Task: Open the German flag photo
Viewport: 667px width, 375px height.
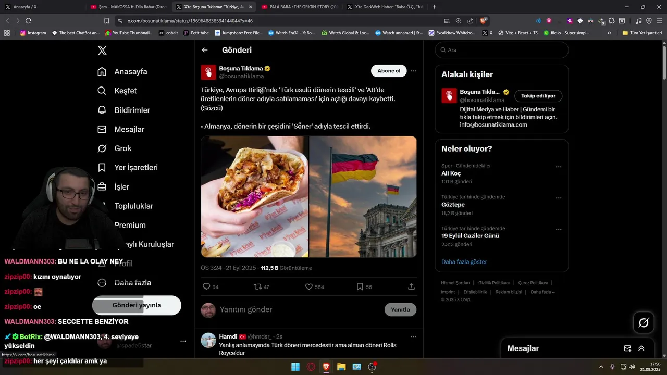Action: [x=363, y=197]
